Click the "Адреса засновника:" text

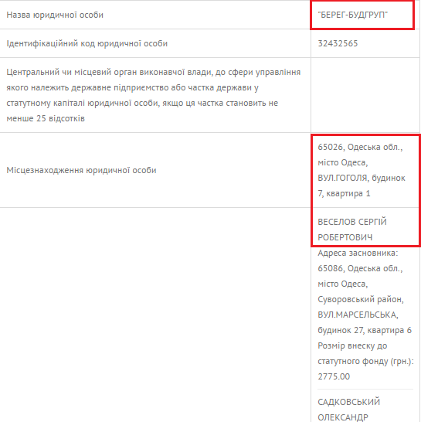click(x=358, y=253)
